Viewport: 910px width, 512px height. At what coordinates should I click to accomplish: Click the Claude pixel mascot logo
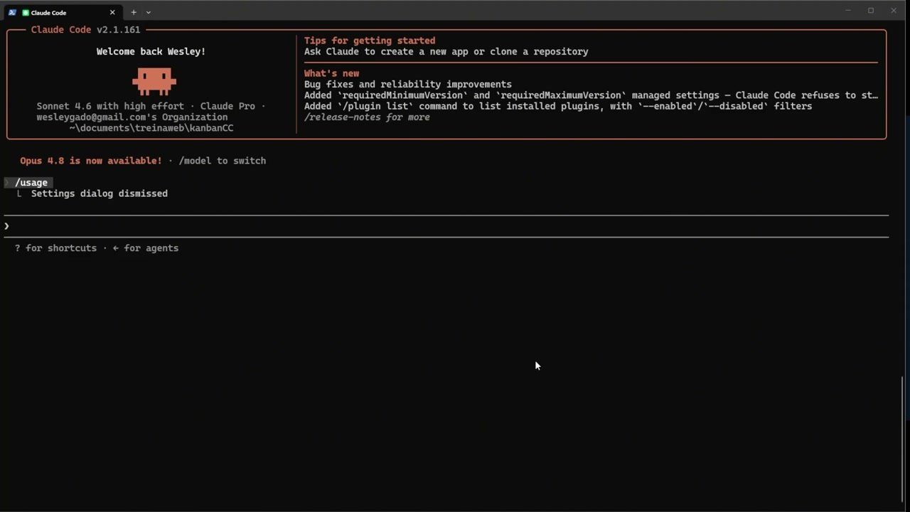(x=154, y=81)
